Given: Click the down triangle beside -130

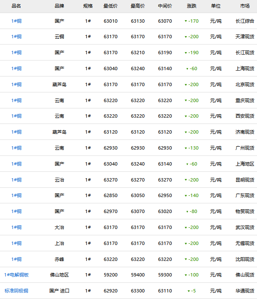Looking at the screenshot, I should coord(186,148).
